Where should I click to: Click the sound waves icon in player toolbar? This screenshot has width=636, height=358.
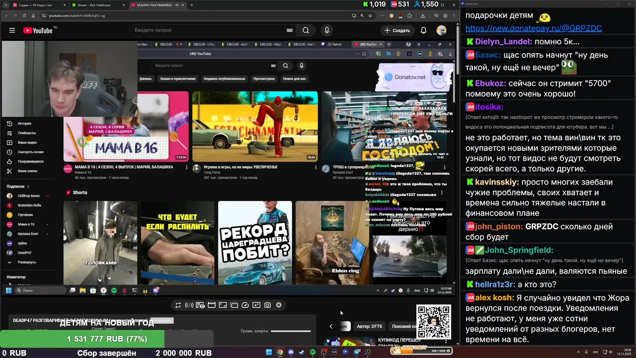(x=189, y=305)
